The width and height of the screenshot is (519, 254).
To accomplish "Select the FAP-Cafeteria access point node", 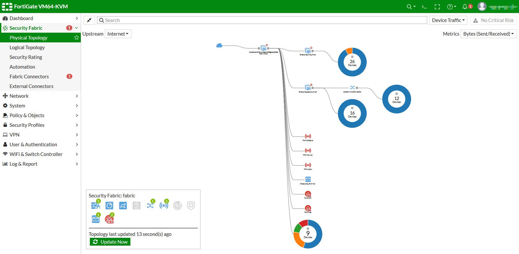I will (308, 136).
